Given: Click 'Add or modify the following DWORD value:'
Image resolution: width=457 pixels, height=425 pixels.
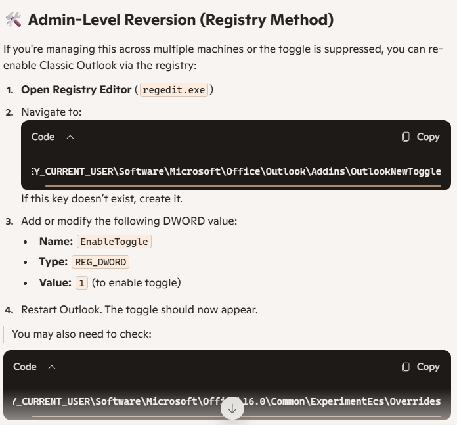Looking at the screenshot, I should click(129, 221).
